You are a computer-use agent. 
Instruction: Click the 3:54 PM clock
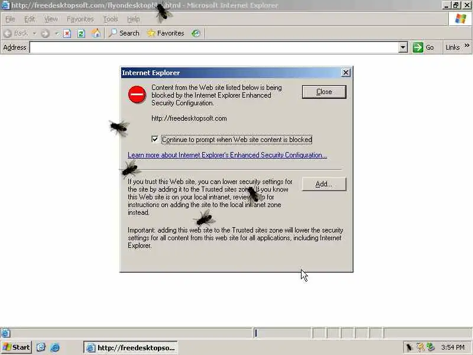tap(452, 347)
